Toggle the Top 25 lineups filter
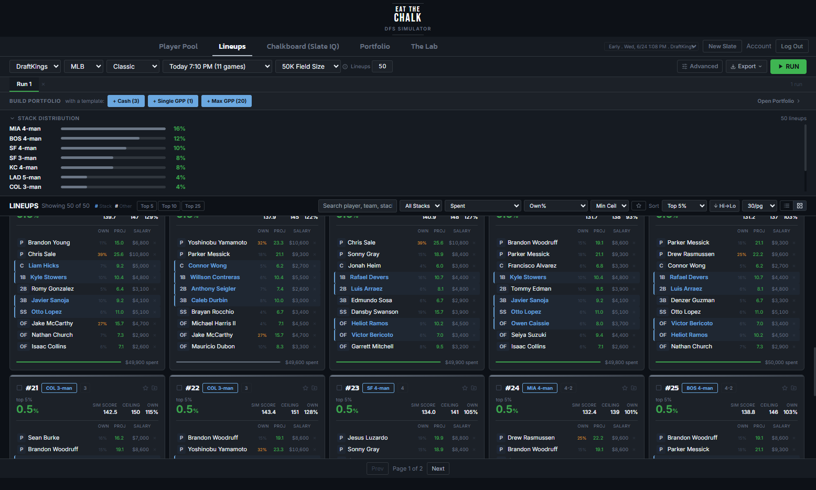 193,206
